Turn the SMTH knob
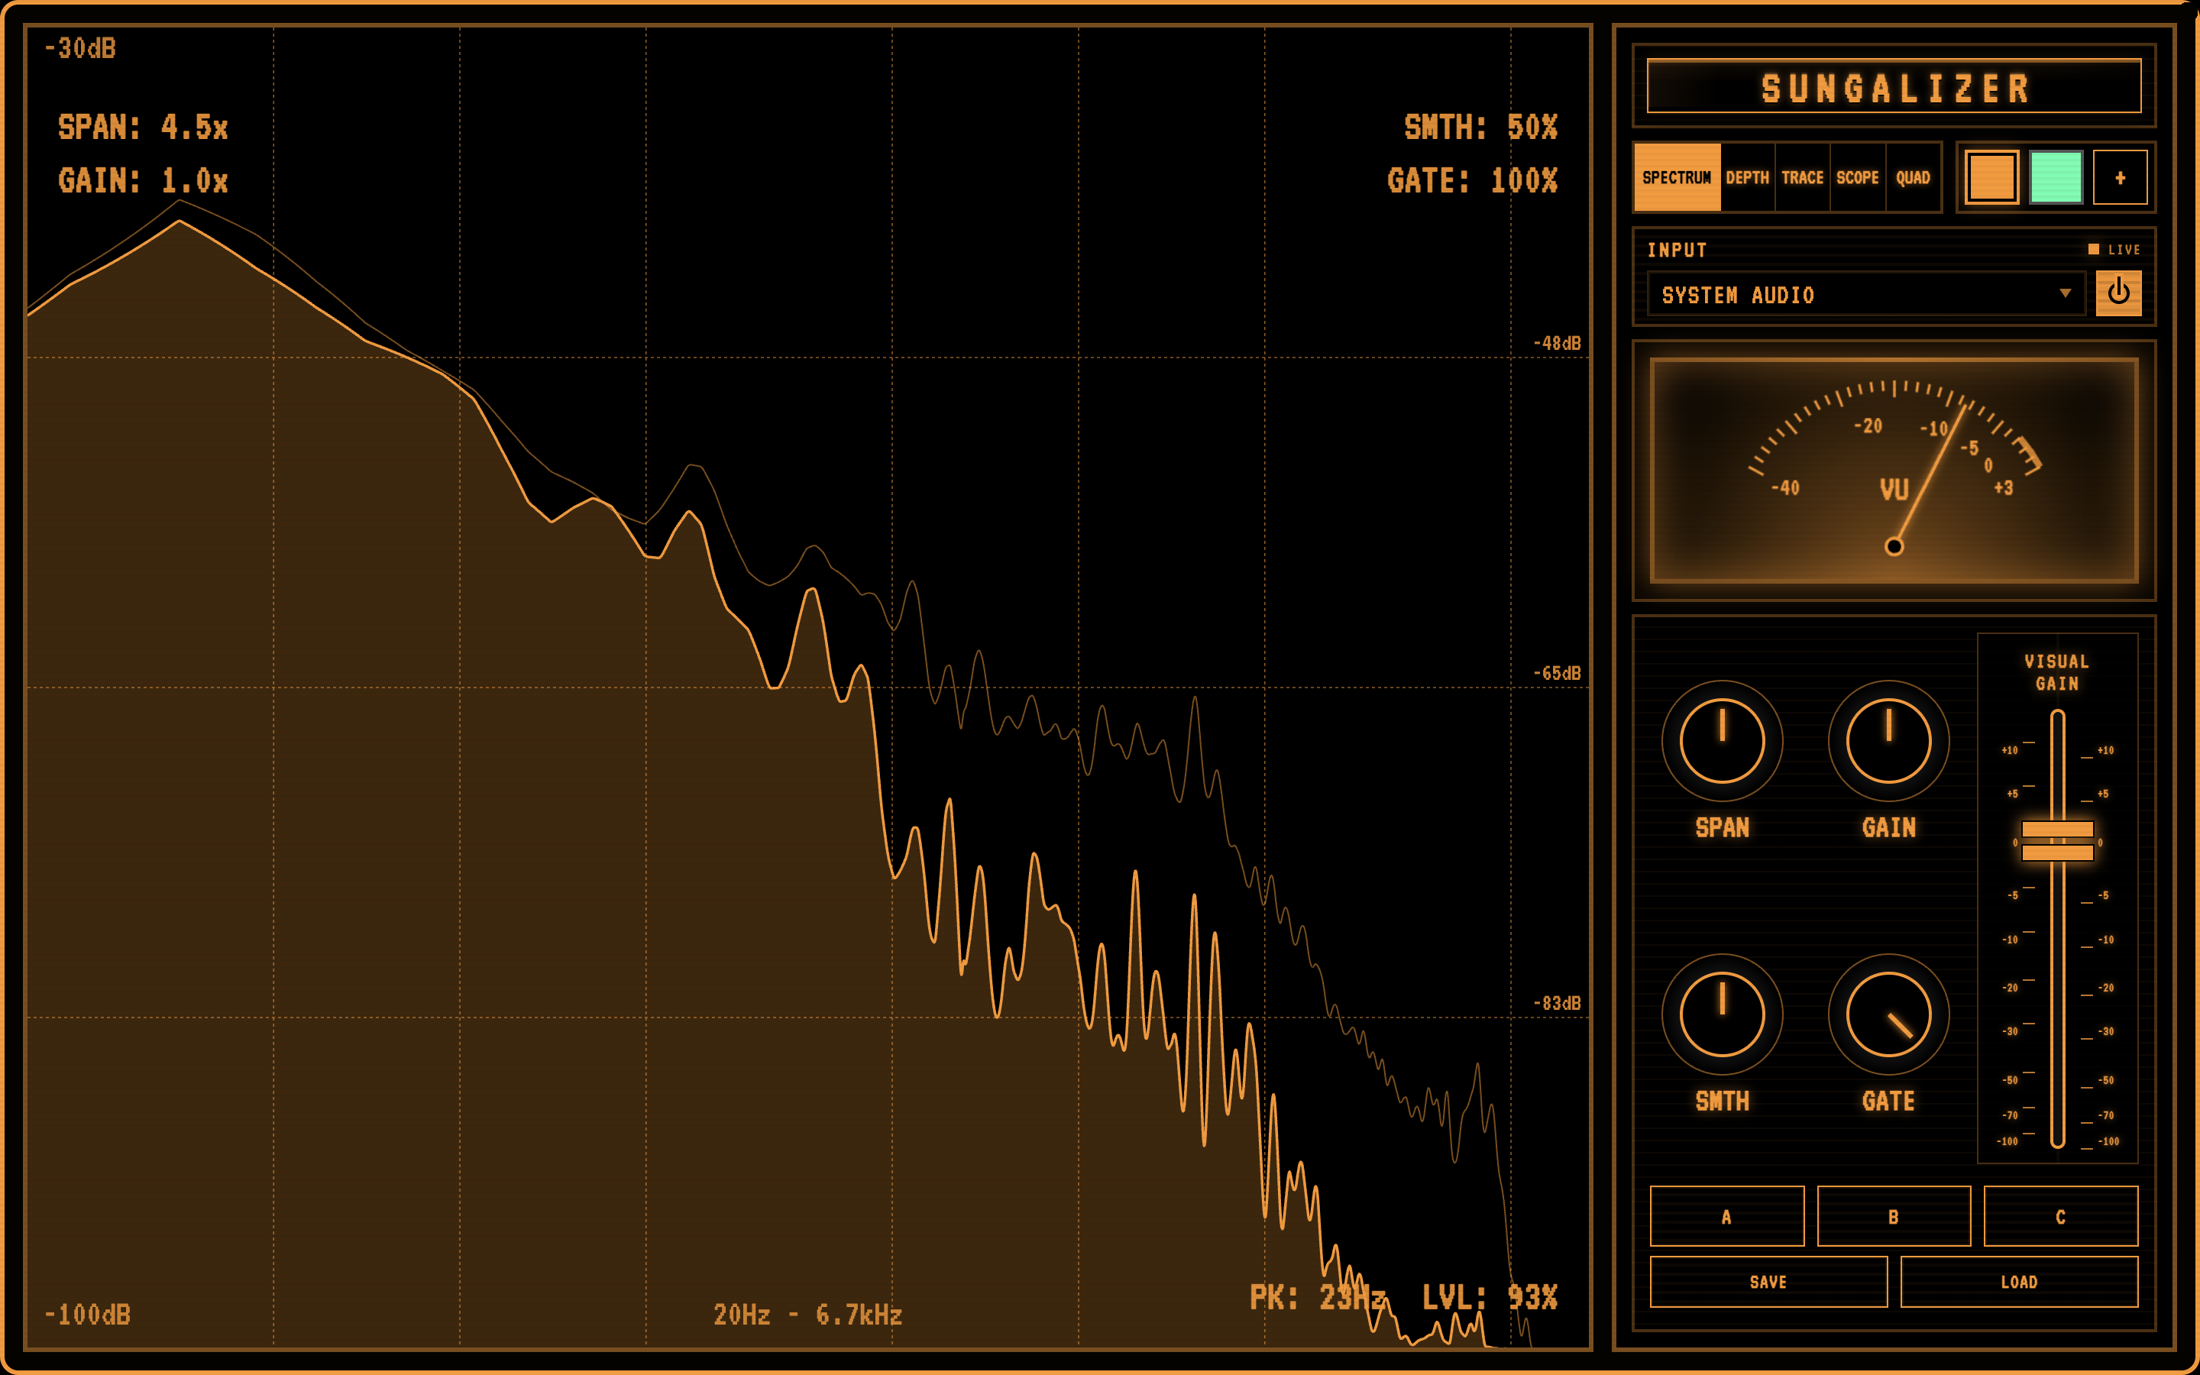 click(1722, 1014)
